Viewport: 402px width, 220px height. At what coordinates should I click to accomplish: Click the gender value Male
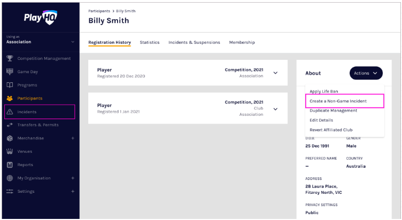[x=351, y=146]
